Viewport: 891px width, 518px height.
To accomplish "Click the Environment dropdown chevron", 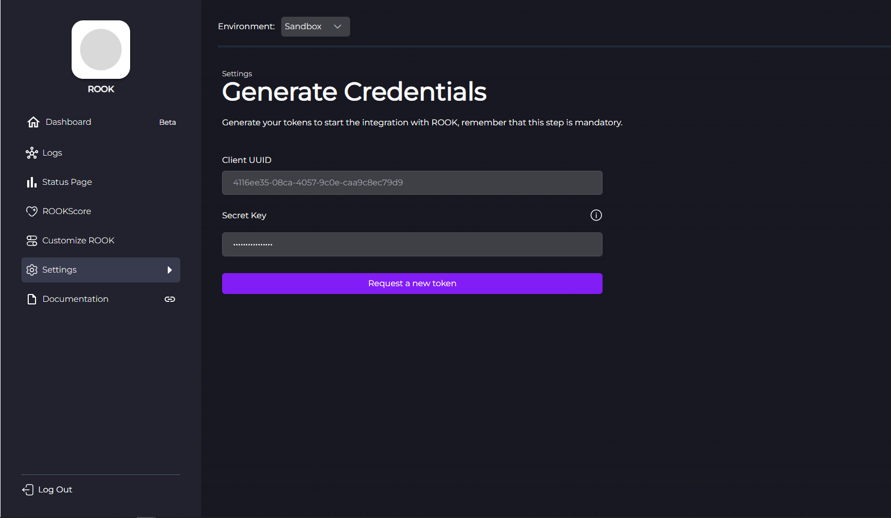I will [x=338, y=27].
